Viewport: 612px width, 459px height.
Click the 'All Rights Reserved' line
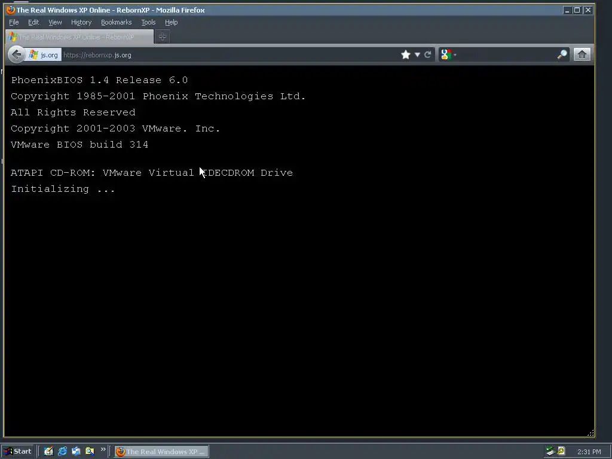(73, 112)
